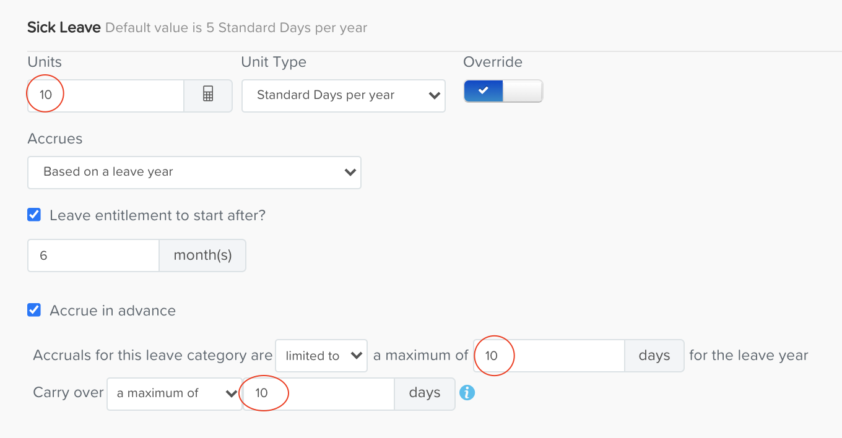Open the calculator beside the Units field
The width and height of the screenshot is (842, 438).
pyautogui.click(x=208, y=95)
